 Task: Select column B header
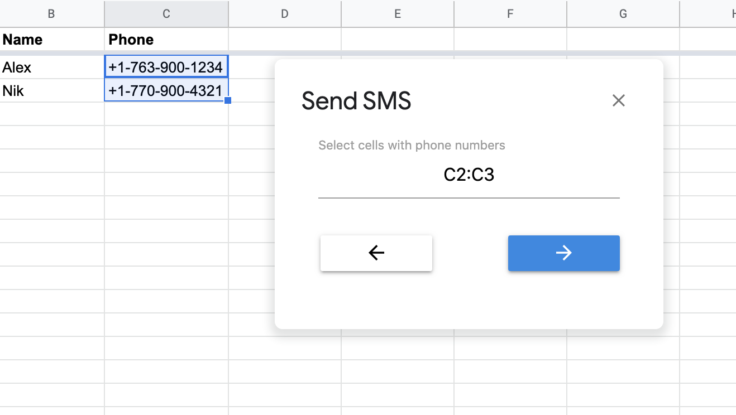click(x=50, y=13)
